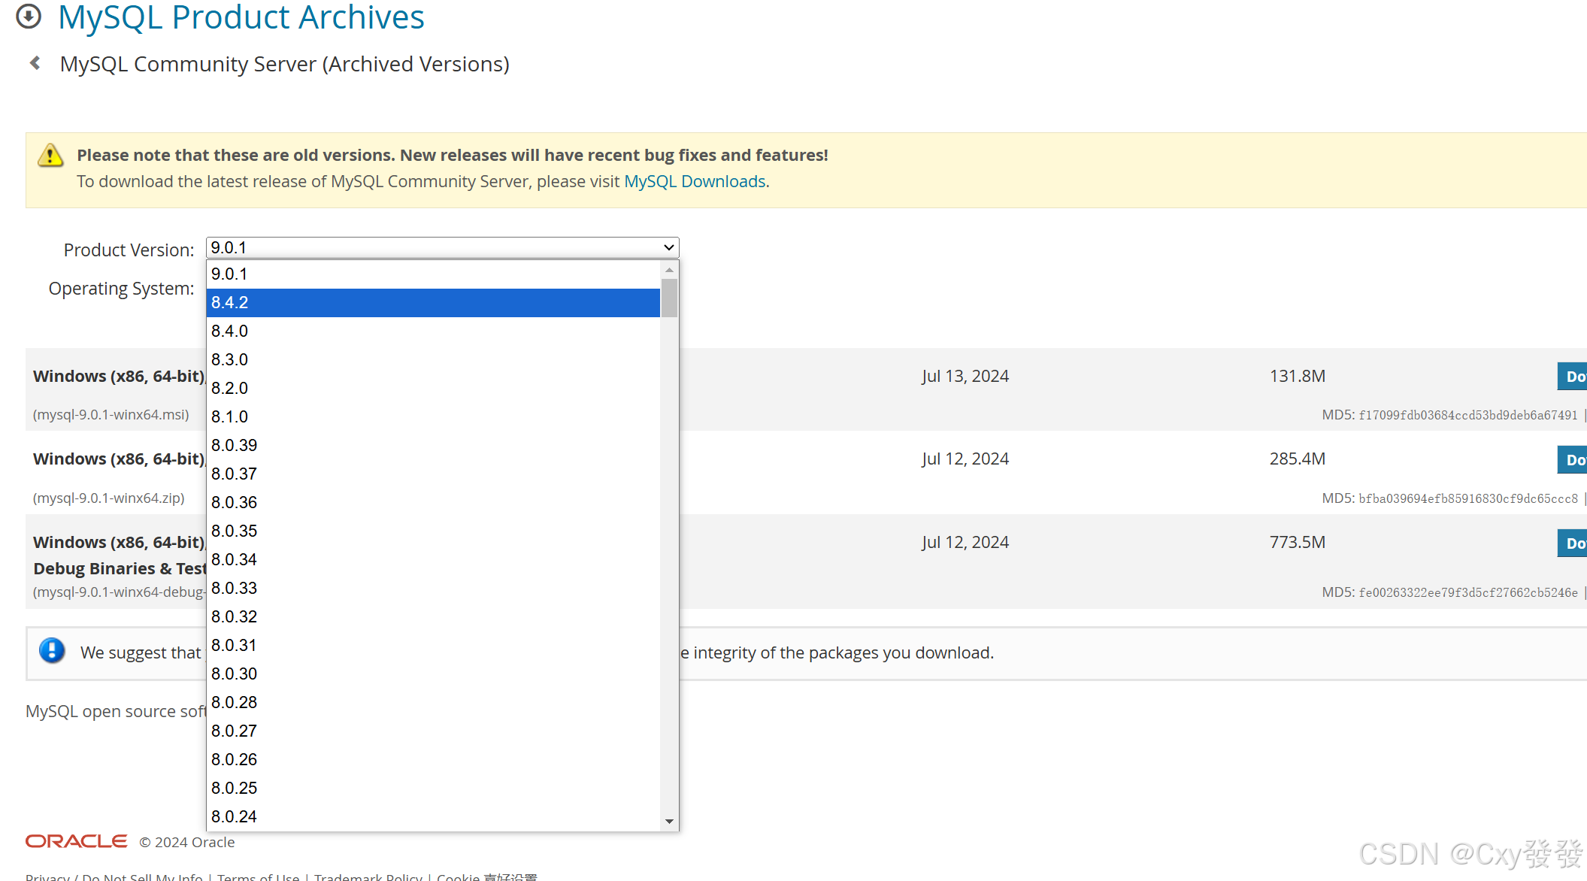
Task: Click the back chevron beside Community Server heading
Action: click(35, 63)
